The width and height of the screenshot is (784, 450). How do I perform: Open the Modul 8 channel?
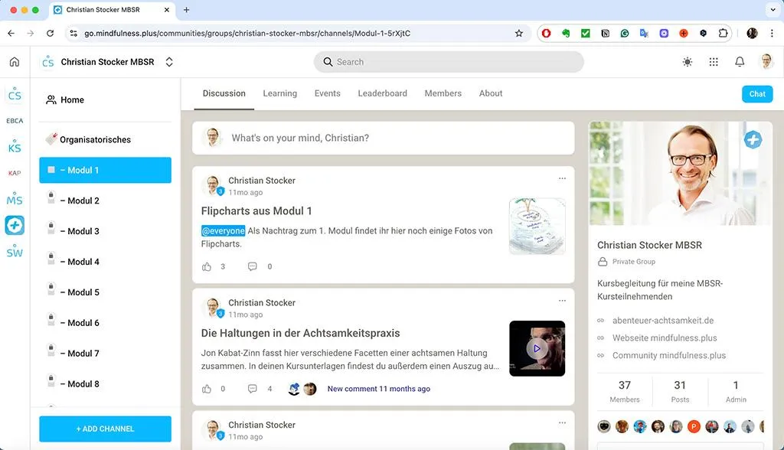click(x=106, y=383)
